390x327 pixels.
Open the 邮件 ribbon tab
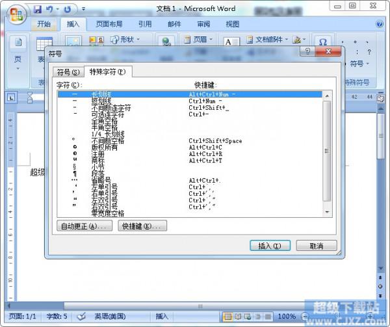coord(174,24)
